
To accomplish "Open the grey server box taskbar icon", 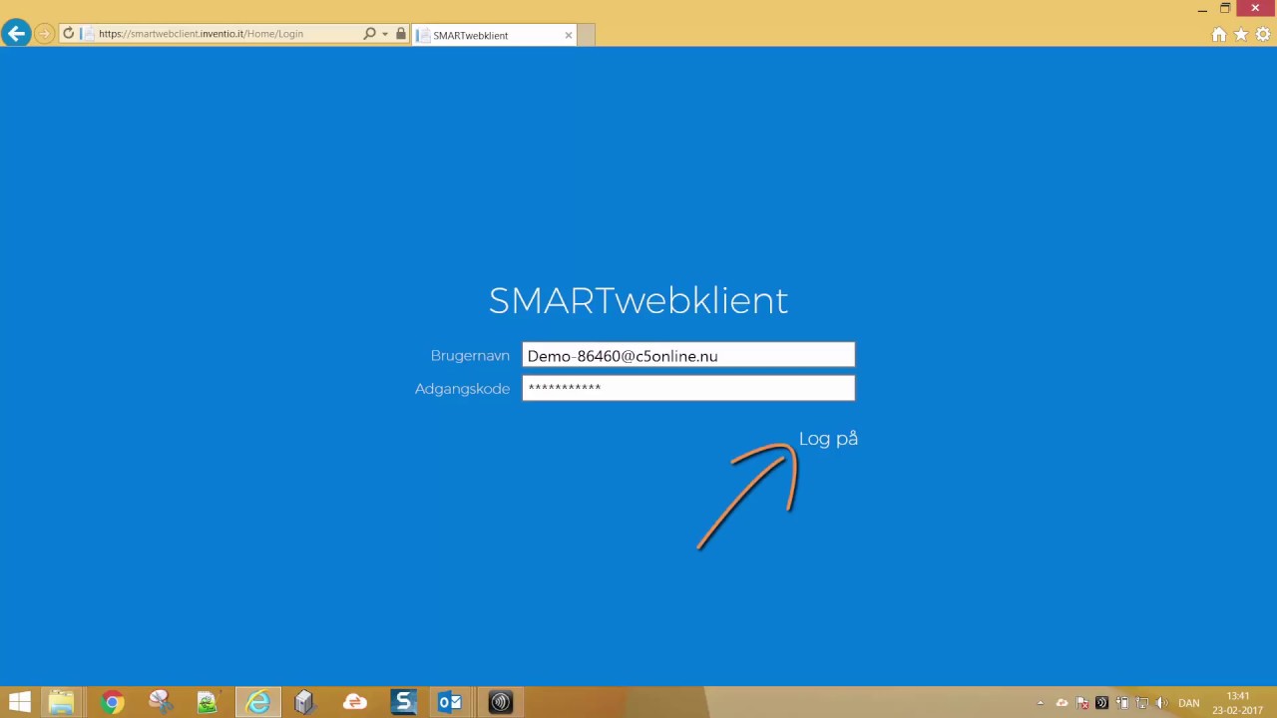I will [305, 702].
